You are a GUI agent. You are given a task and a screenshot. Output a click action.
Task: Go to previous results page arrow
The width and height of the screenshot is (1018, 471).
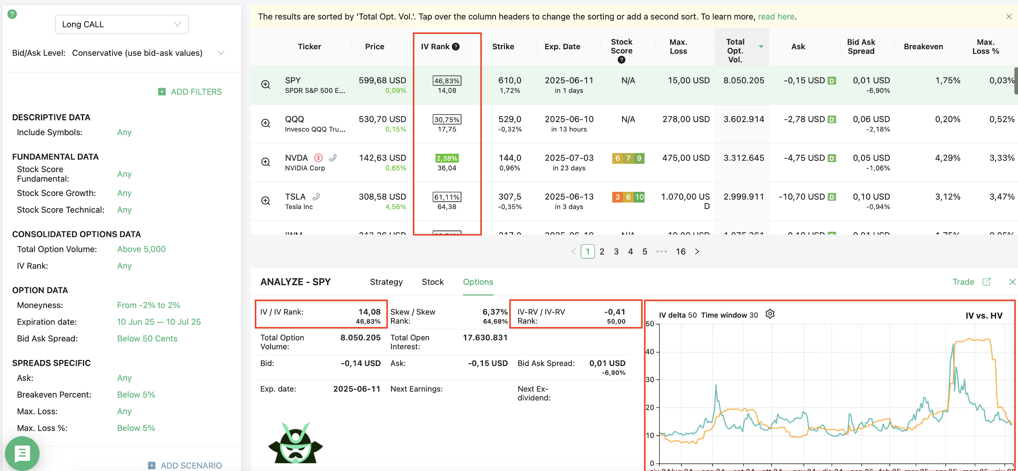pyautogui.click(x=573, y=252)
